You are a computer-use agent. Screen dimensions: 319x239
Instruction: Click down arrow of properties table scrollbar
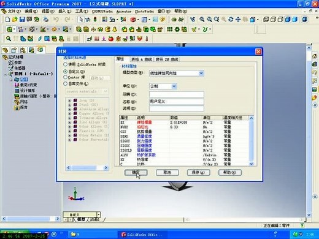pos(252,164)
